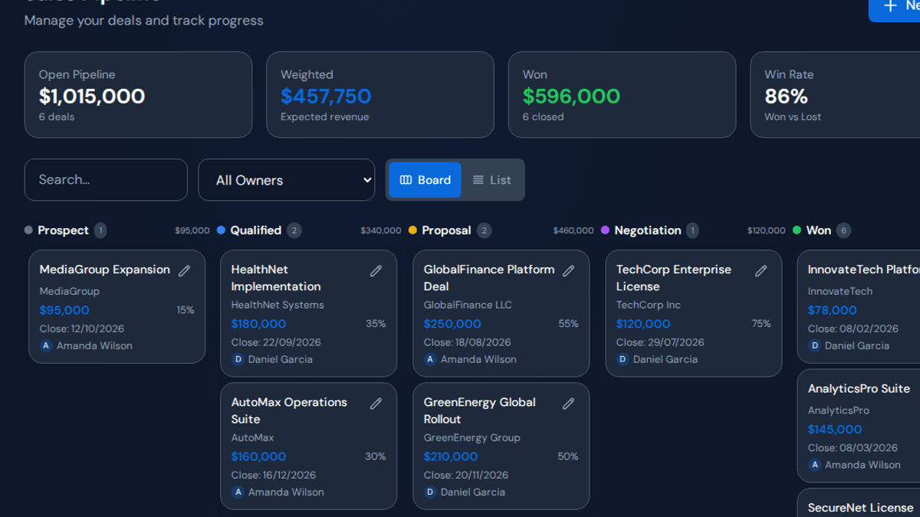Viewport: 920px width, 517px height.
Task: Click Close: 12/10/2026 on MediaGroup card
Action: pyautogui.click(x=82, y=329)
